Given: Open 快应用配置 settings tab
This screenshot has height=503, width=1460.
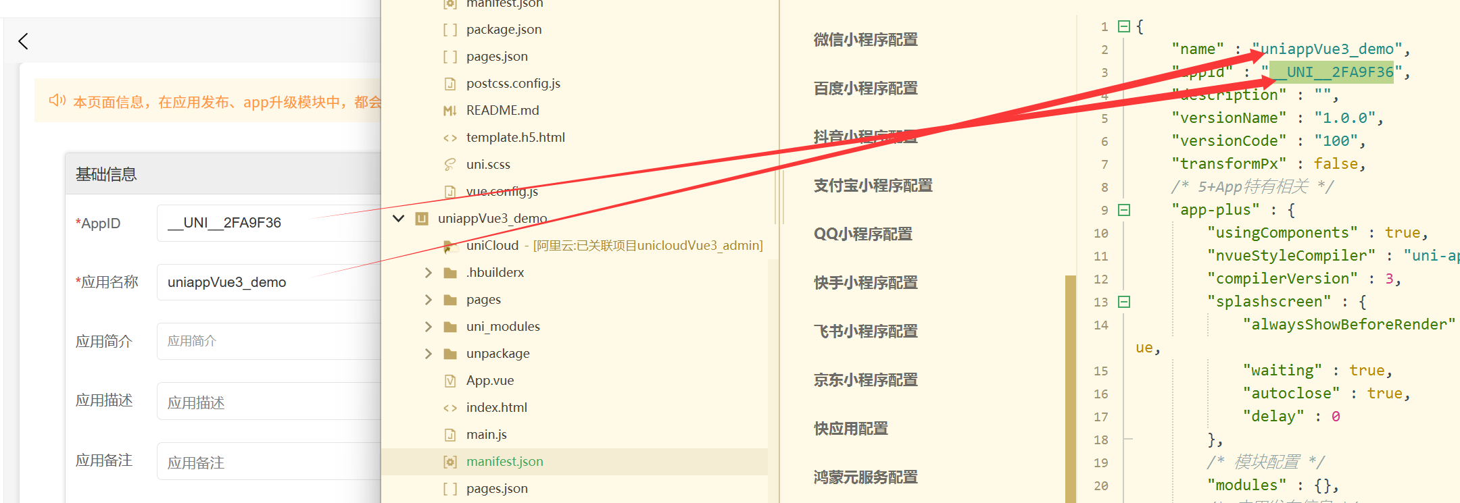Looking at the screenshot, I should coord(851,429).
